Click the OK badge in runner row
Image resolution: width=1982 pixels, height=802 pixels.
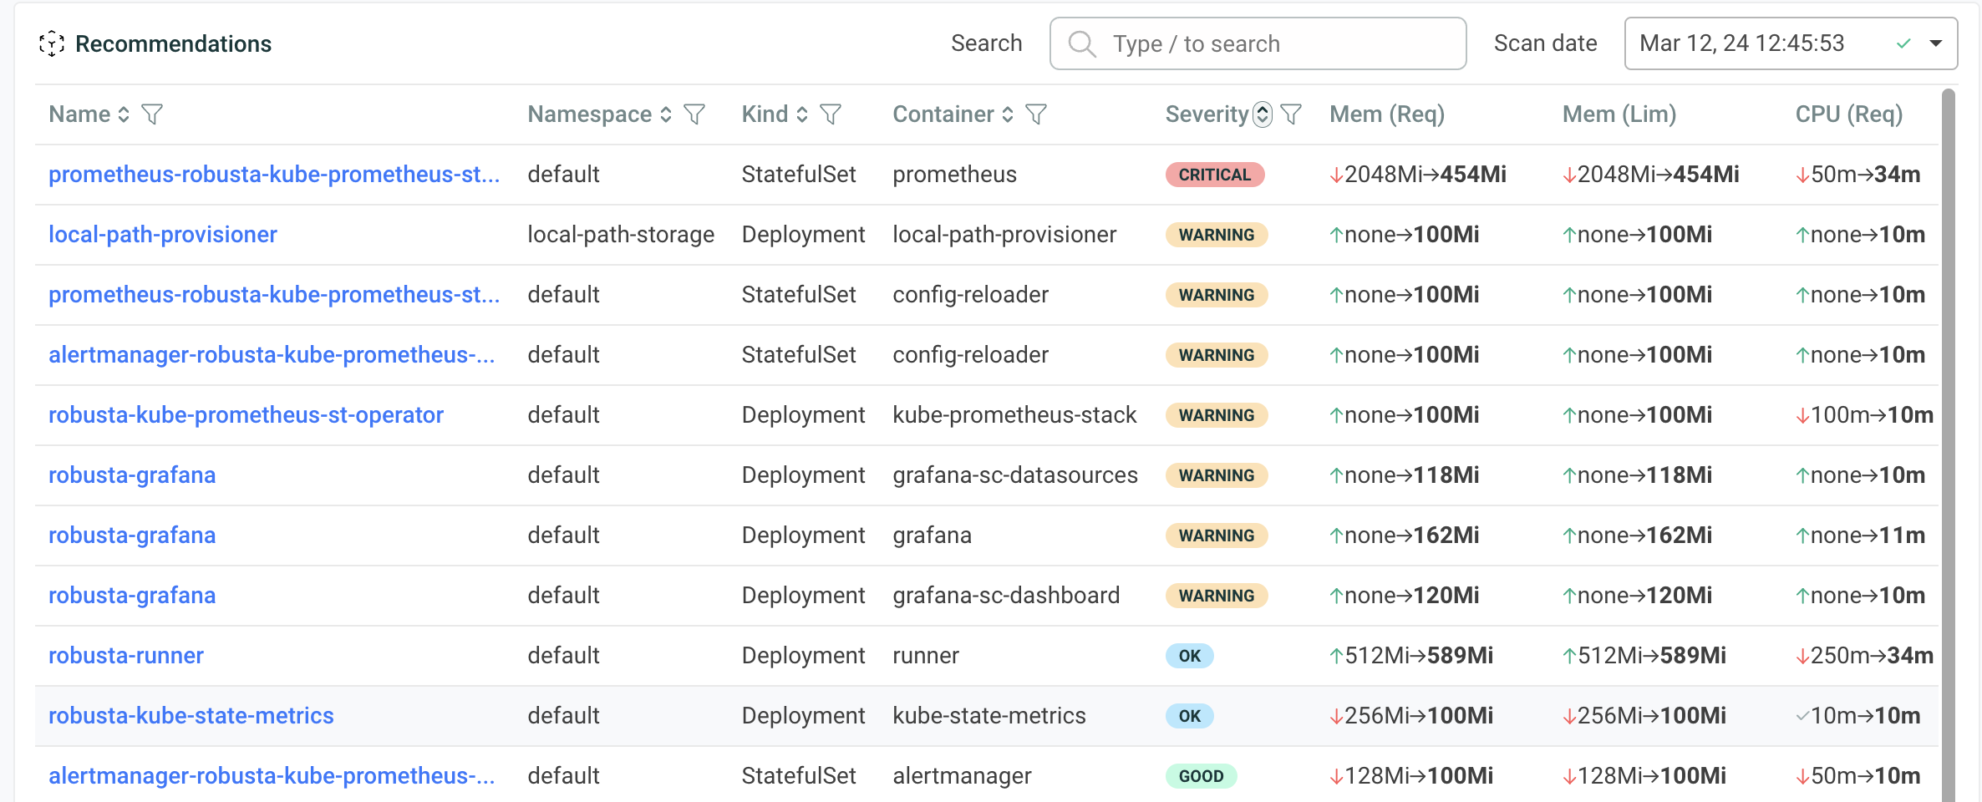[1190, 656]
